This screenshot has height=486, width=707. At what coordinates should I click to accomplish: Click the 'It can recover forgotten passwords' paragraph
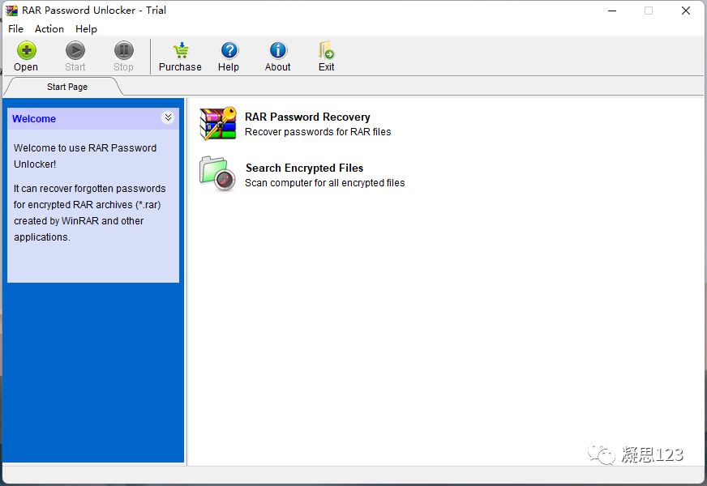90,212
